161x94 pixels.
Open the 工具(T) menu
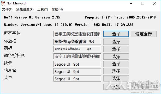point(43,9)
